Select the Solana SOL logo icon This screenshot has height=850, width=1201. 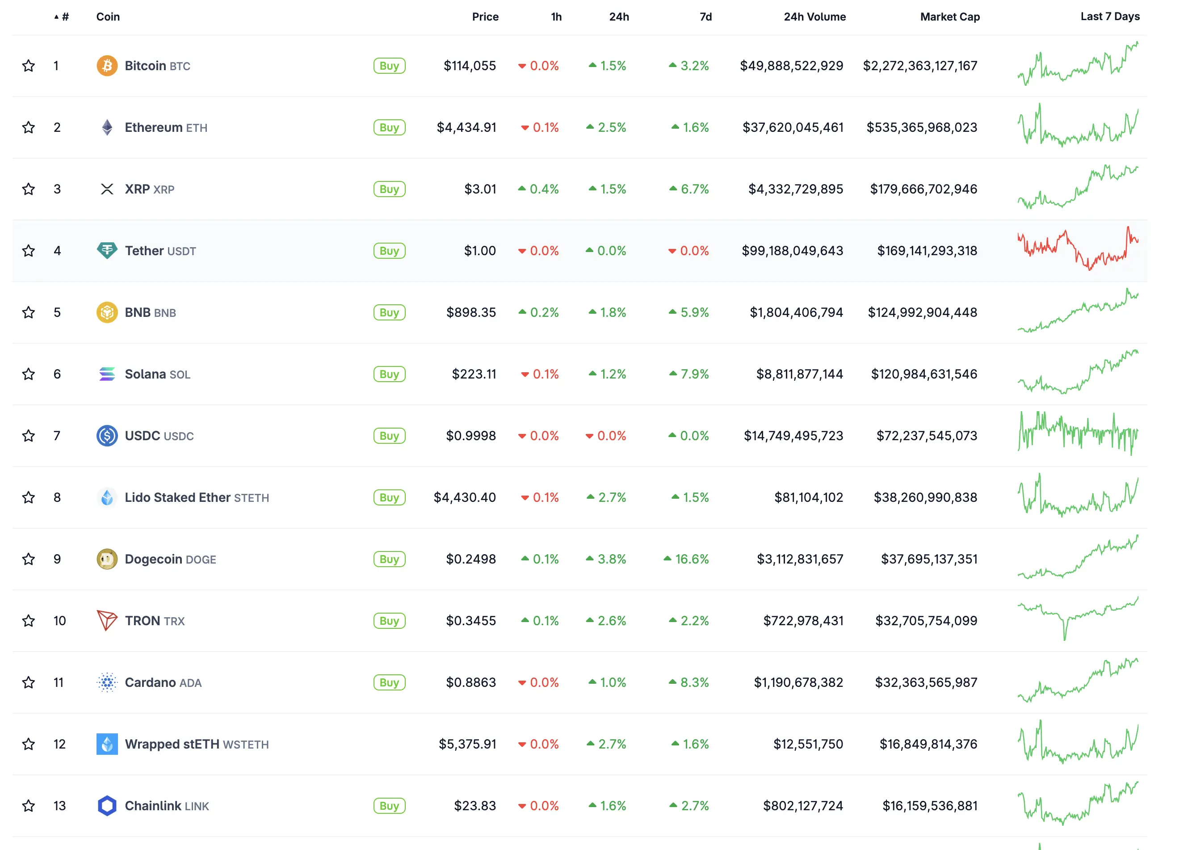pos(107,374)
